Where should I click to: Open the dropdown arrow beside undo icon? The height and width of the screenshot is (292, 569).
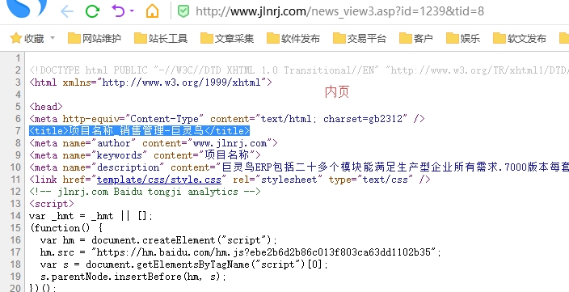click(x=132, y=11)
